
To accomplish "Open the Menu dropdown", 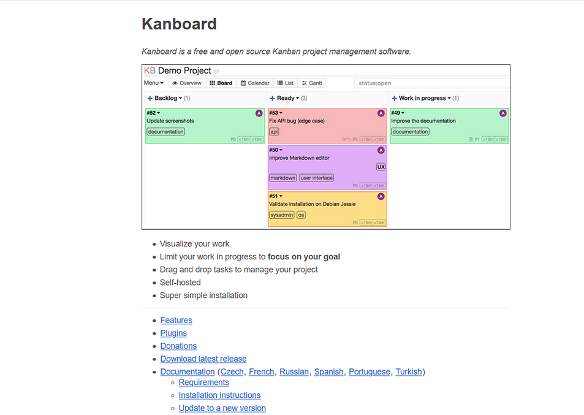I will point(153,83).
